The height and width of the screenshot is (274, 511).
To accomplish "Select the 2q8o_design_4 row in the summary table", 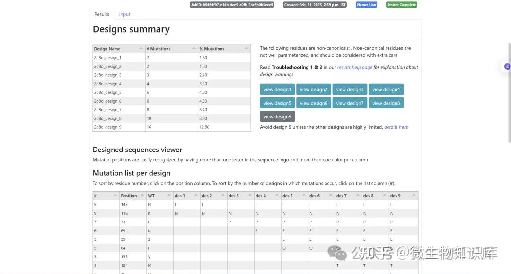I will [x=118, y=83].
